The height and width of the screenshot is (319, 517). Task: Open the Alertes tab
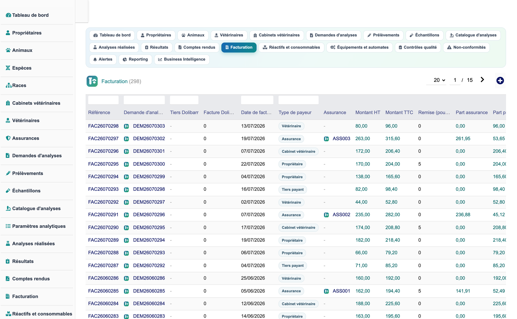[x=103, y=59]
